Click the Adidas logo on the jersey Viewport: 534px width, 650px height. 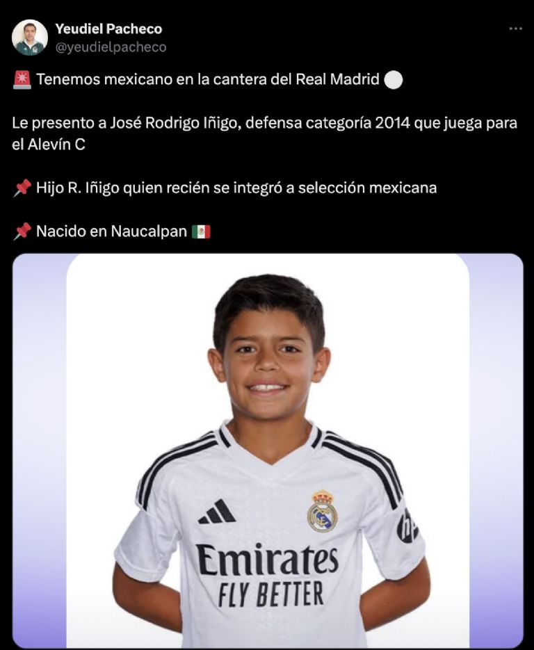[217, 512]
